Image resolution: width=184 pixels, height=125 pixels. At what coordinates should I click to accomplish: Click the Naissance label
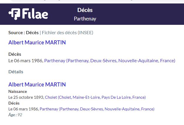pyautogui.click(x=18, y=91)
